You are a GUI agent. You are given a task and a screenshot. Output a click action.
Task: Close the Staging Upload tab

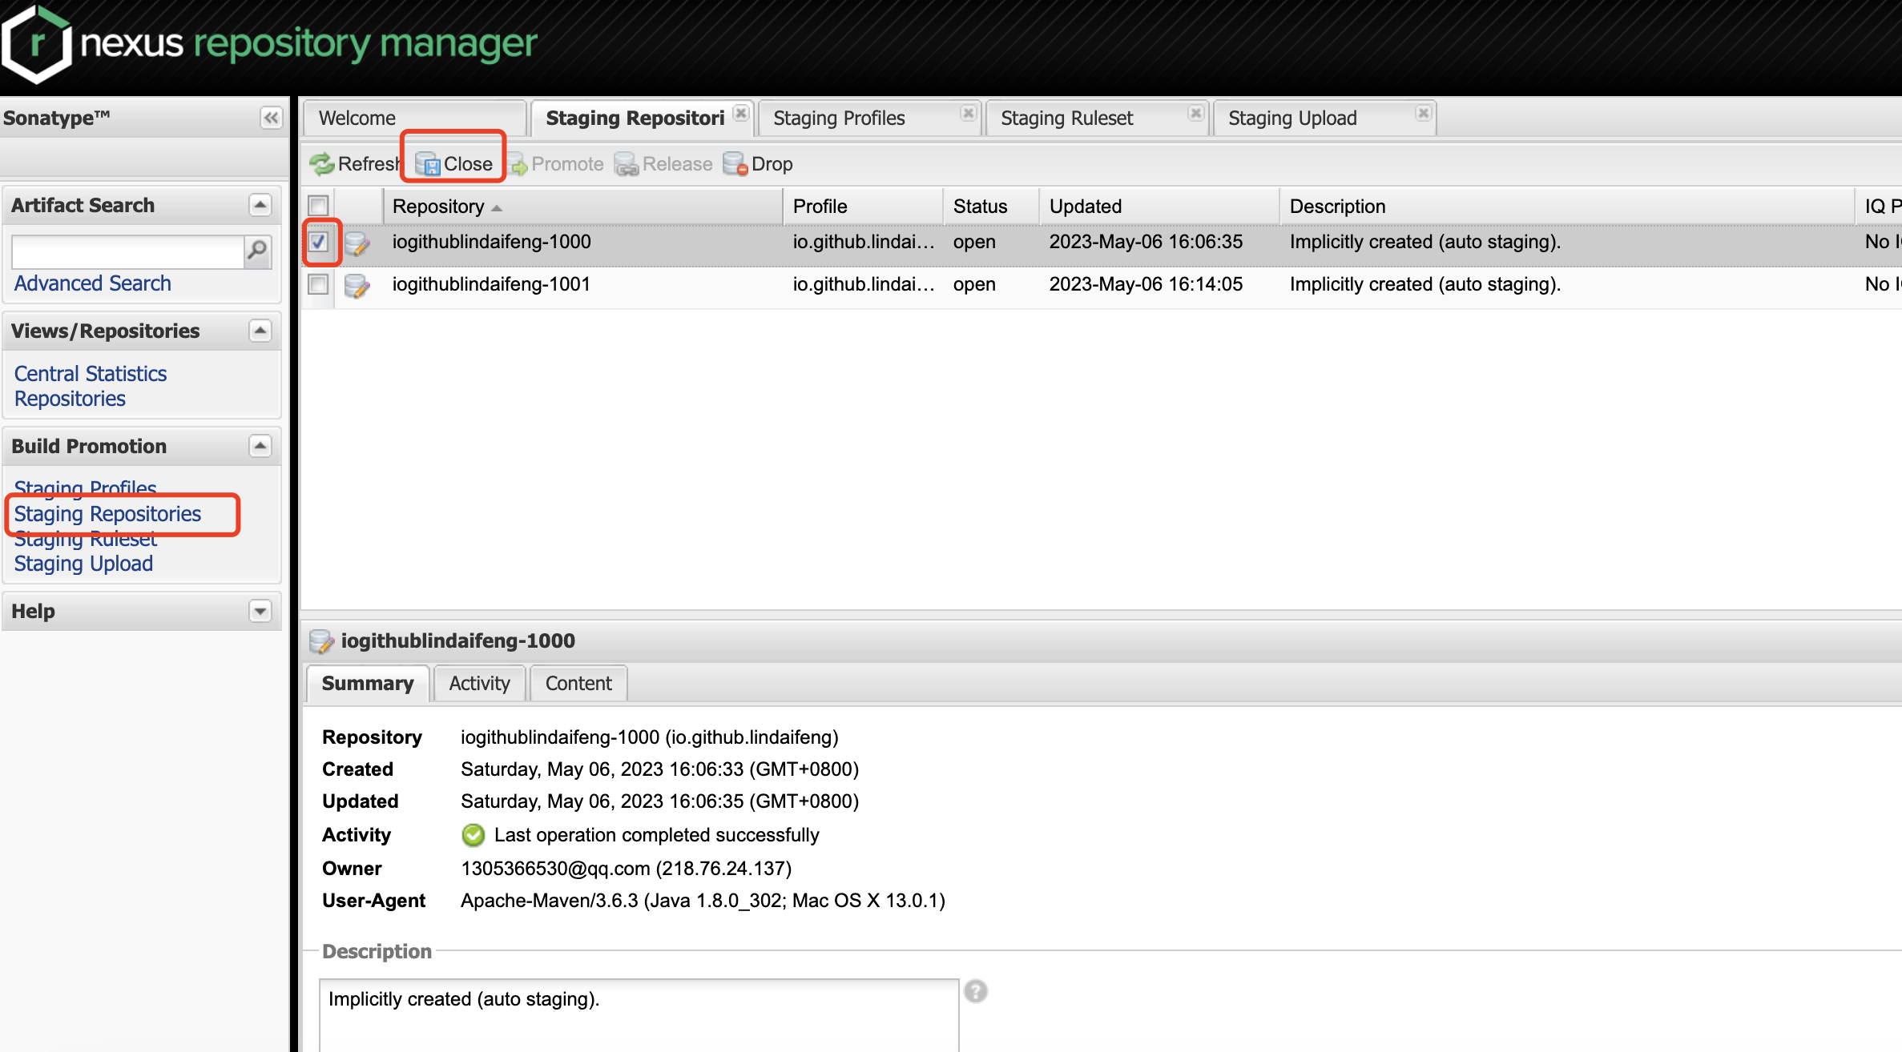pyautogui.click(x=1424, y=113)
